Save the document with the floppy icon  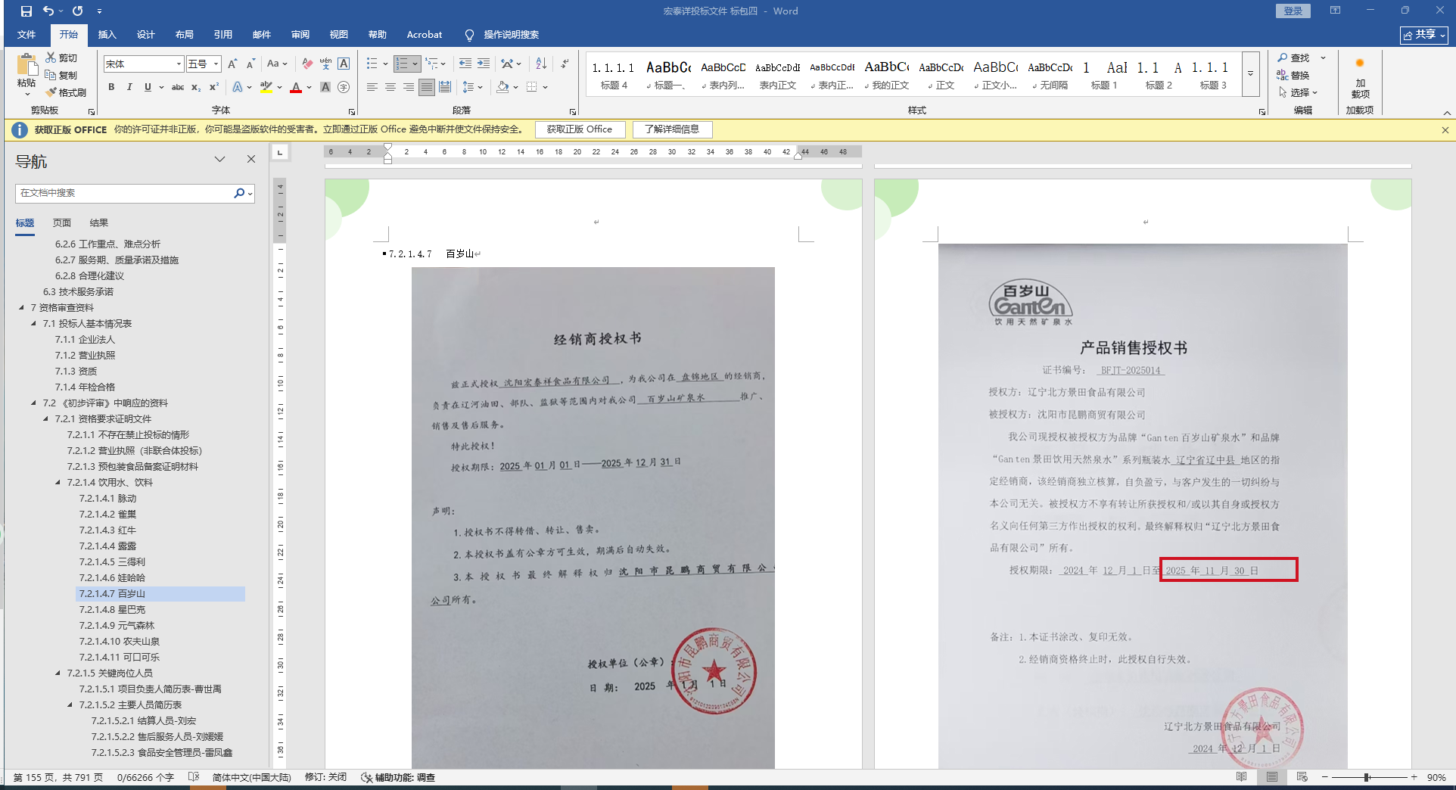pyautogui.click(x=26, y=11)
